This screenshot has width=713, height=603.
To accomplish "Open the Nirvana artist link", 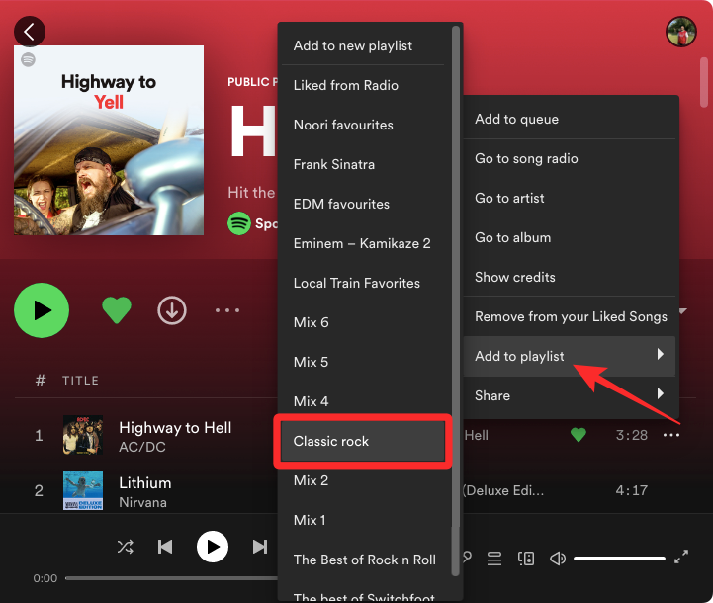I will [142, 502].
